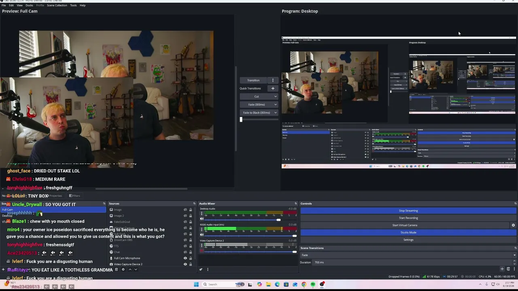Click the Transition button in studio mode
The image size is (518, 291).
coord(253,80)
